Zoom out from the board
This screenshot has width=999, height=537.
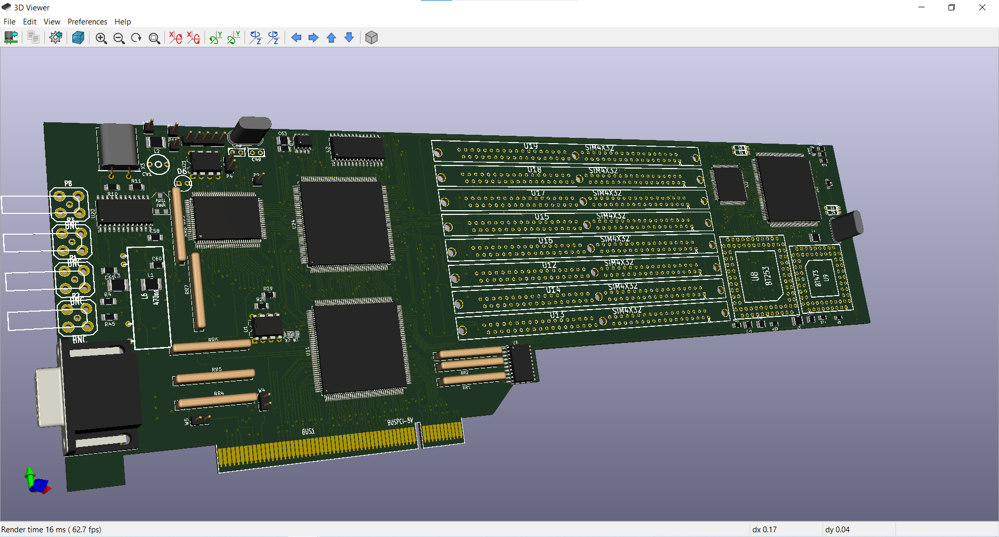119,38
